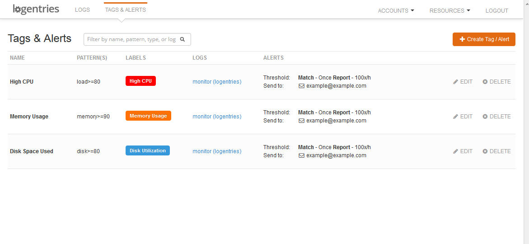Click the orange Memory Usage label

(x=148, y=116)
